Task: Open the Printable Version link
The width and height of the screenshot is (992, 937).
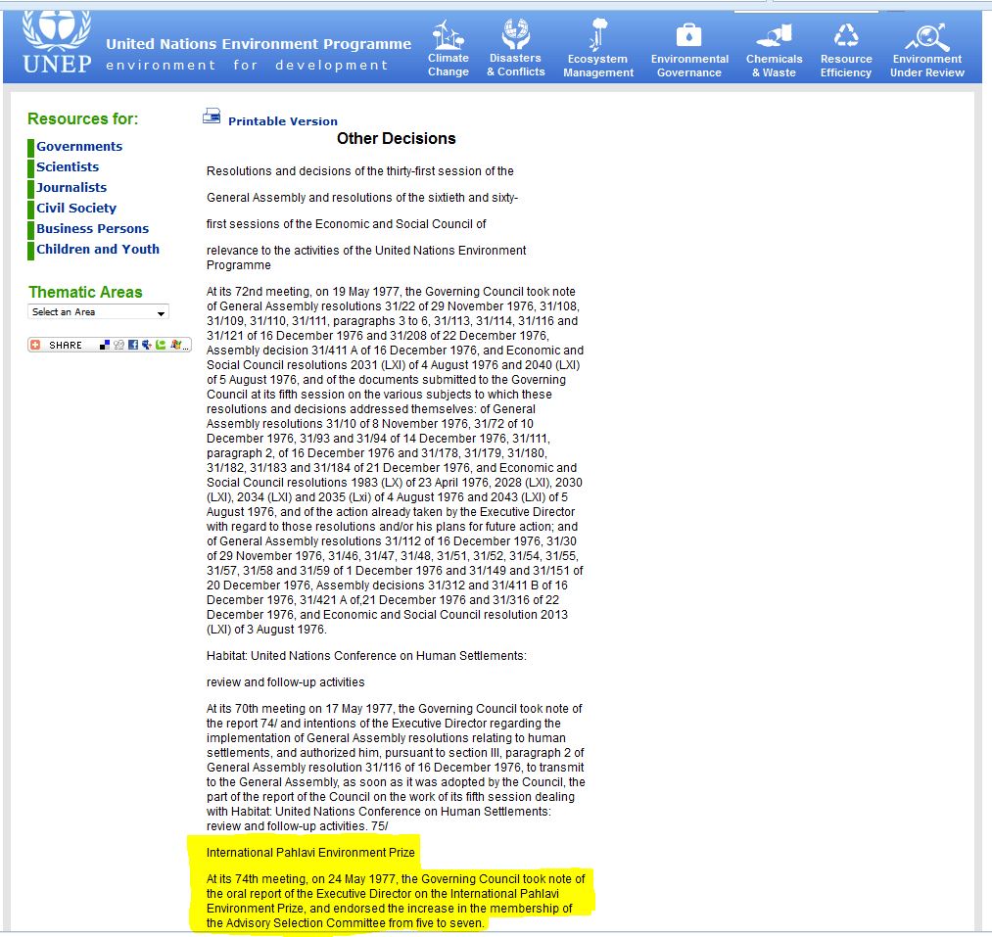Action: [x=282, y=121]
